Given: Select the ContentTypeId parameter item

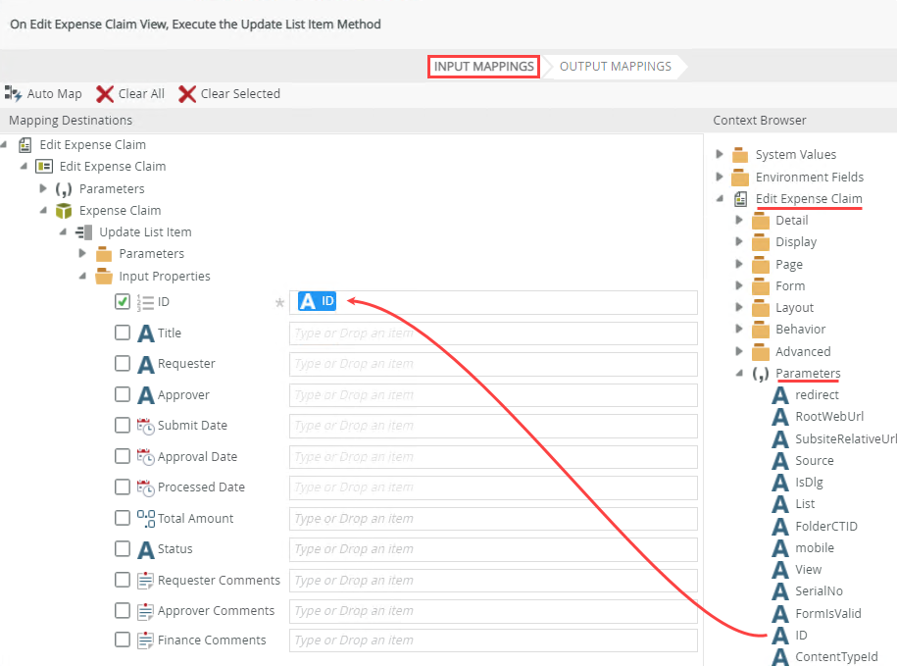Looking at the screenshot, I should tap(836, 656).
